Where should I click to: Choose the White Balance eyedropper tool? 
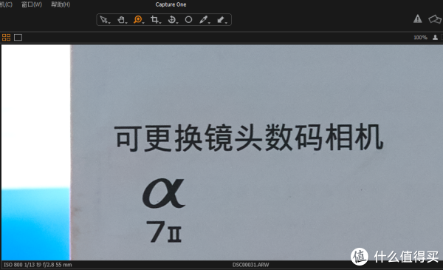(x=204, y=19)
